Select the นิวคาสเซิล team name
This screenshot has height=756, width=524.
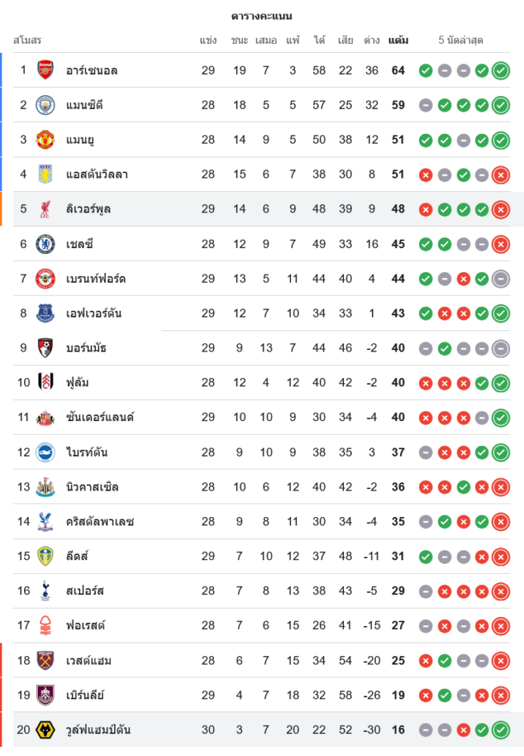point(92,487)
